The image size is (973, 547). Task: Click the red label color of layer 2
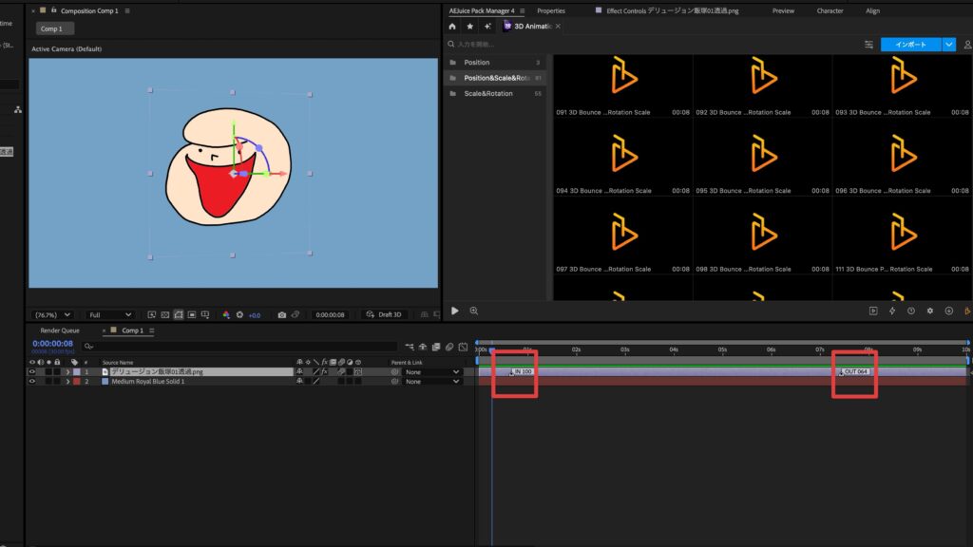[76, 382]
